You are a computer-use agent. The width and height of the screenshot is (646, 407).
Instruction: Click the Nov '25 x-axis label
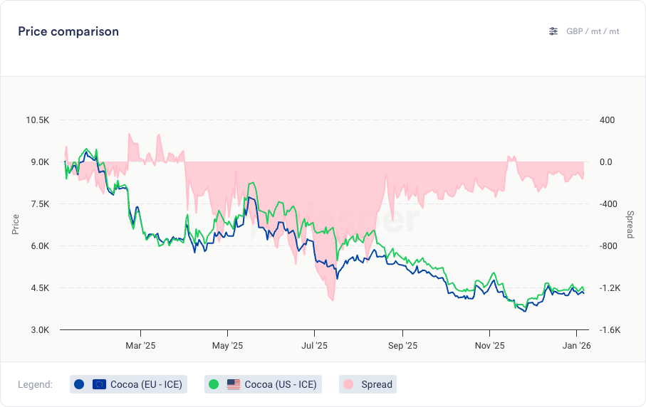489,346
